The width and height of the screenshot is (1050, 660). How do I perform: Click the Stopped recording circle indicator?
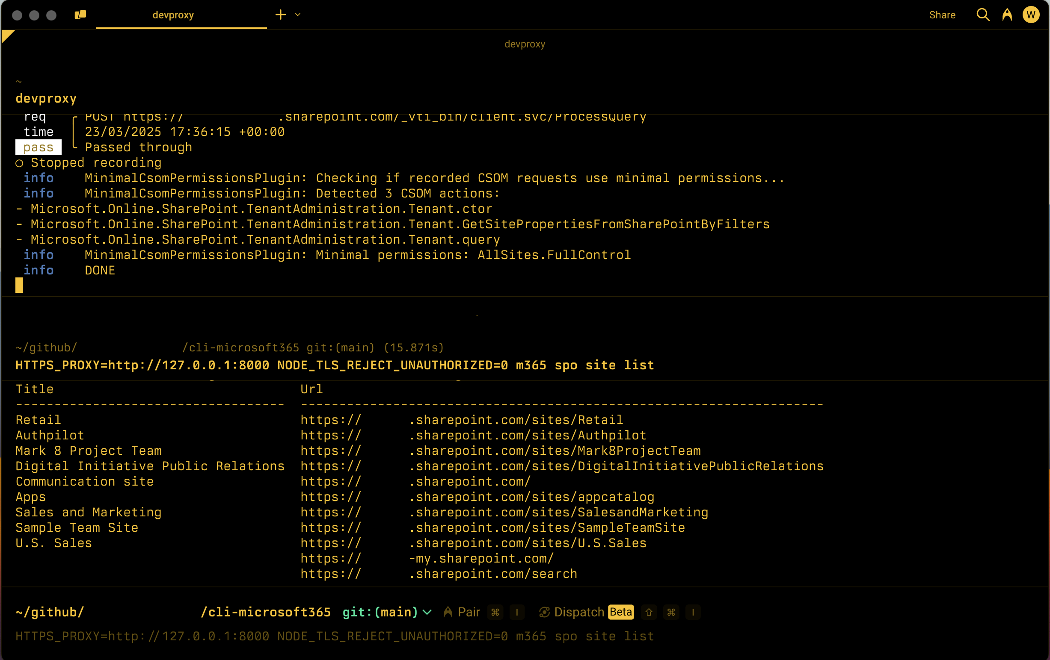tap(19, 163)
